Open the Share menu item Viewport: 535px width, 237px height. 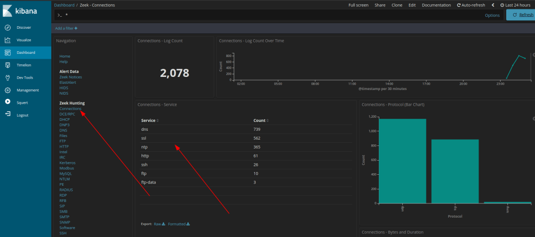click(x=380, y=5)
